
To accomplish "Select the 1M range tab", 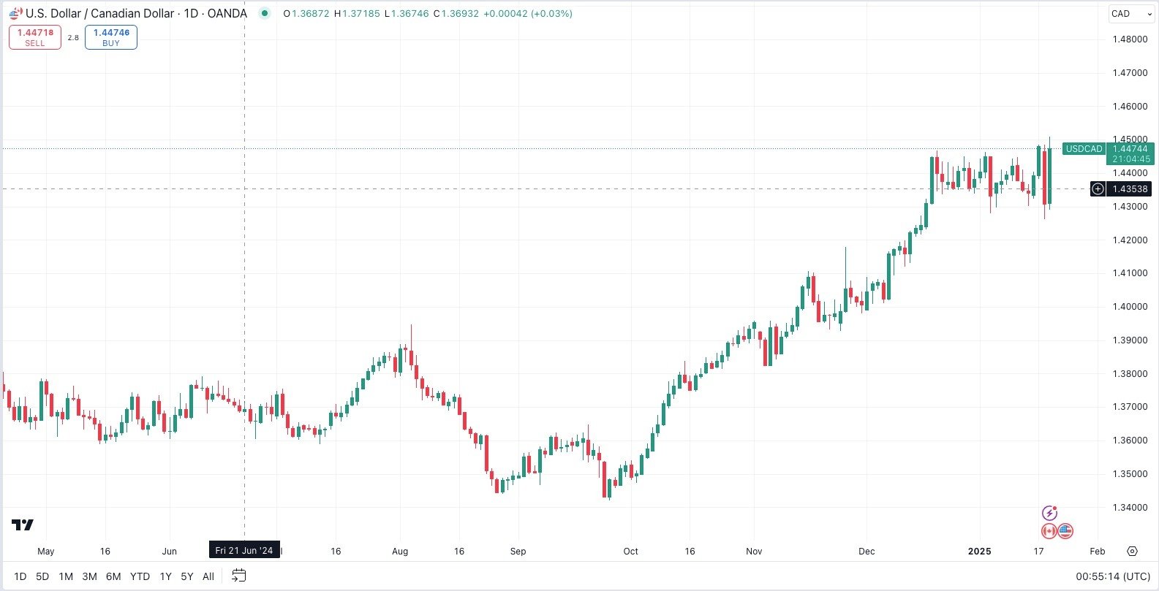I will pyautogui.click(x=66, y=576).
